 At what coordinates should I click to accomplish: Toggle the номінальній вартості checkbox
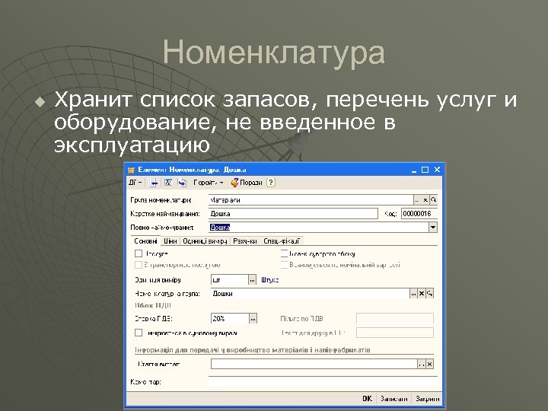[x=284, y=265]
